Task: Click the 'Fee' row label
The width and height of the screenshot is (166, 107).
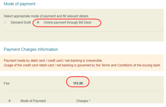Action: (x=7, y=83)
